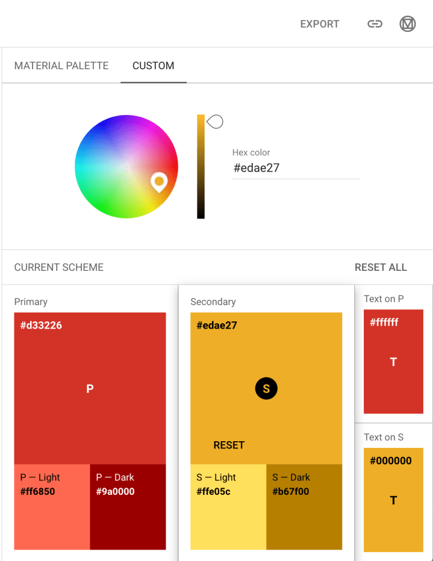The width and height of the screenshot is (433, 561).
Task: Select the Primary #d33226 color swatch
Action: (x=90, y=388)
